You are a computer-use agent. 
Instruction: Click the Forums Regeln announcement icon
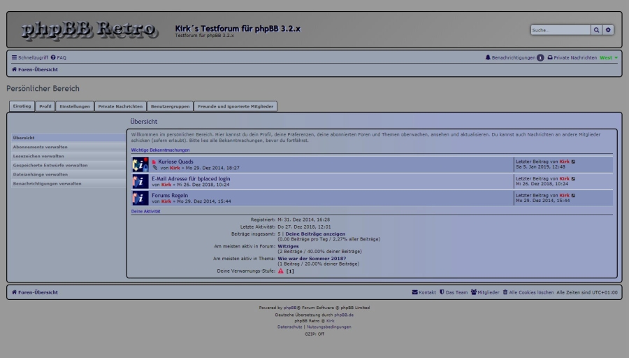click(140, 198)
